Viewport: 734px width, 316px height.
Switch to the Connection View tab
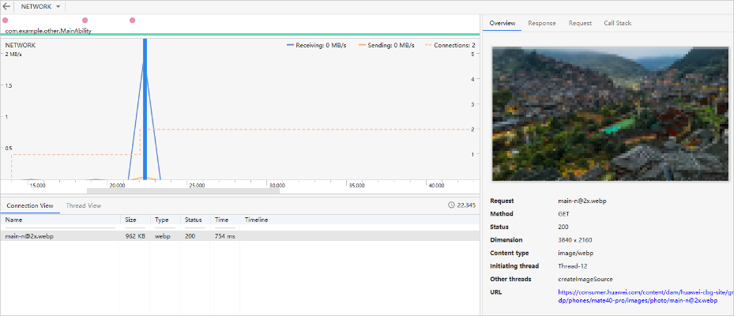pyautogui.click(x=29, y=205)
